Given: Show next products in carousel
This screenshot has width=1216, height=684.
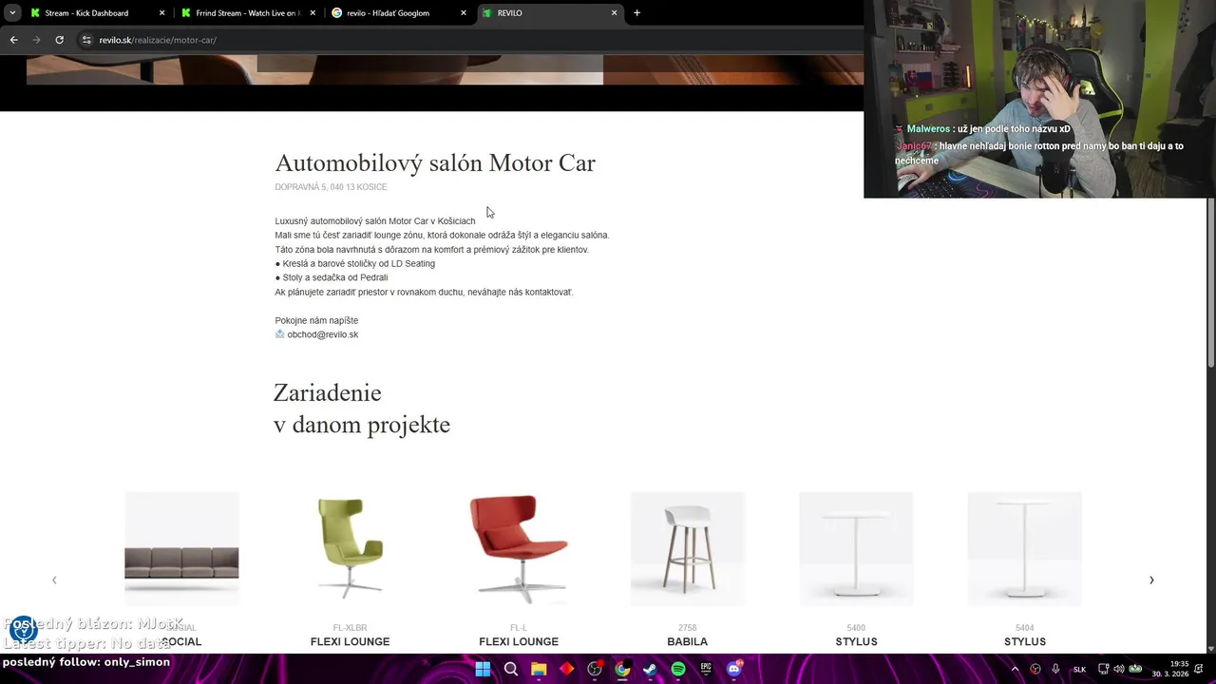Looking at the screenshot, I should [x=1151, y=579].
